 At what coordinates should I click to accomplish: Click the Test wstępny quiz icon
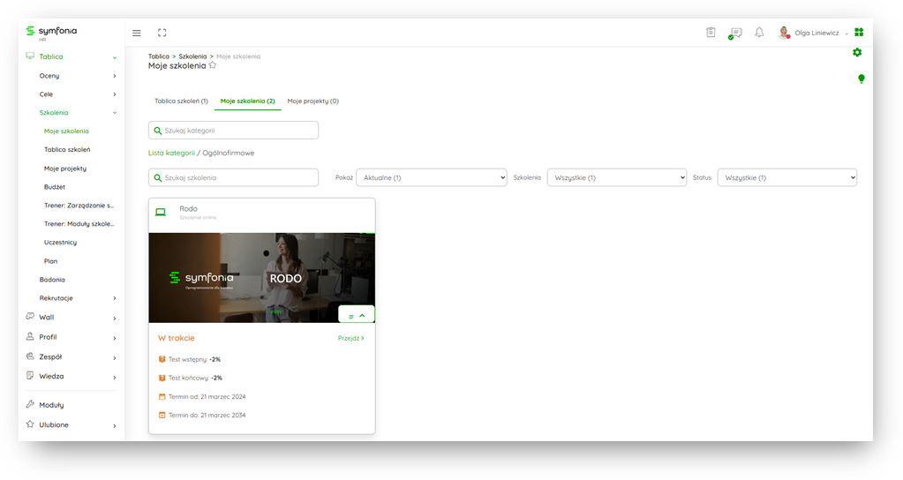pos(162,359)
